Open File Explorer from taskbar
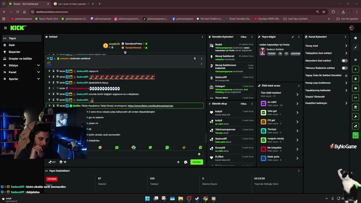Viewport: 361px width, 203px height. tap(180, 198)
